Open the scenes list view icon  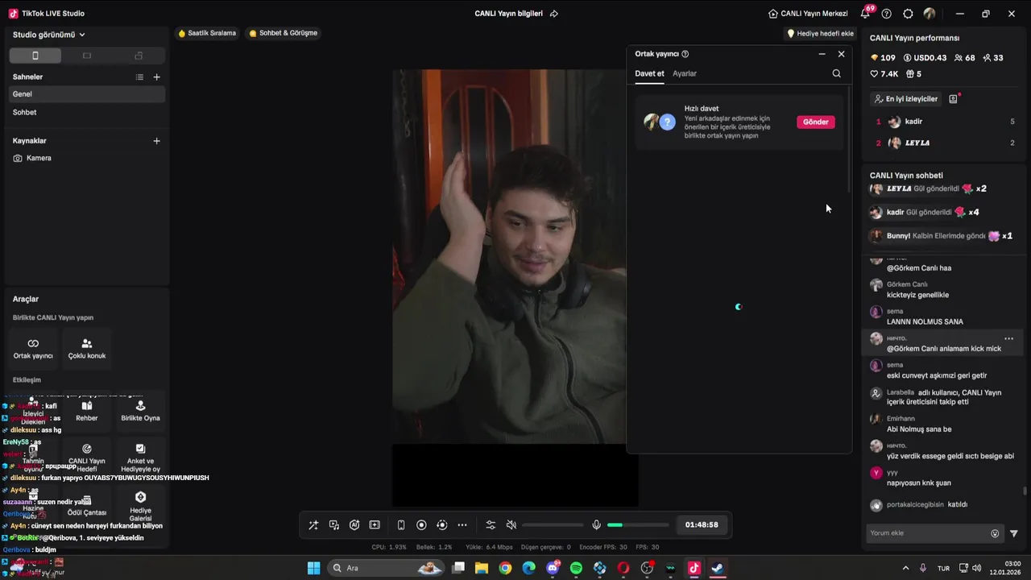(x=139, y=77)
